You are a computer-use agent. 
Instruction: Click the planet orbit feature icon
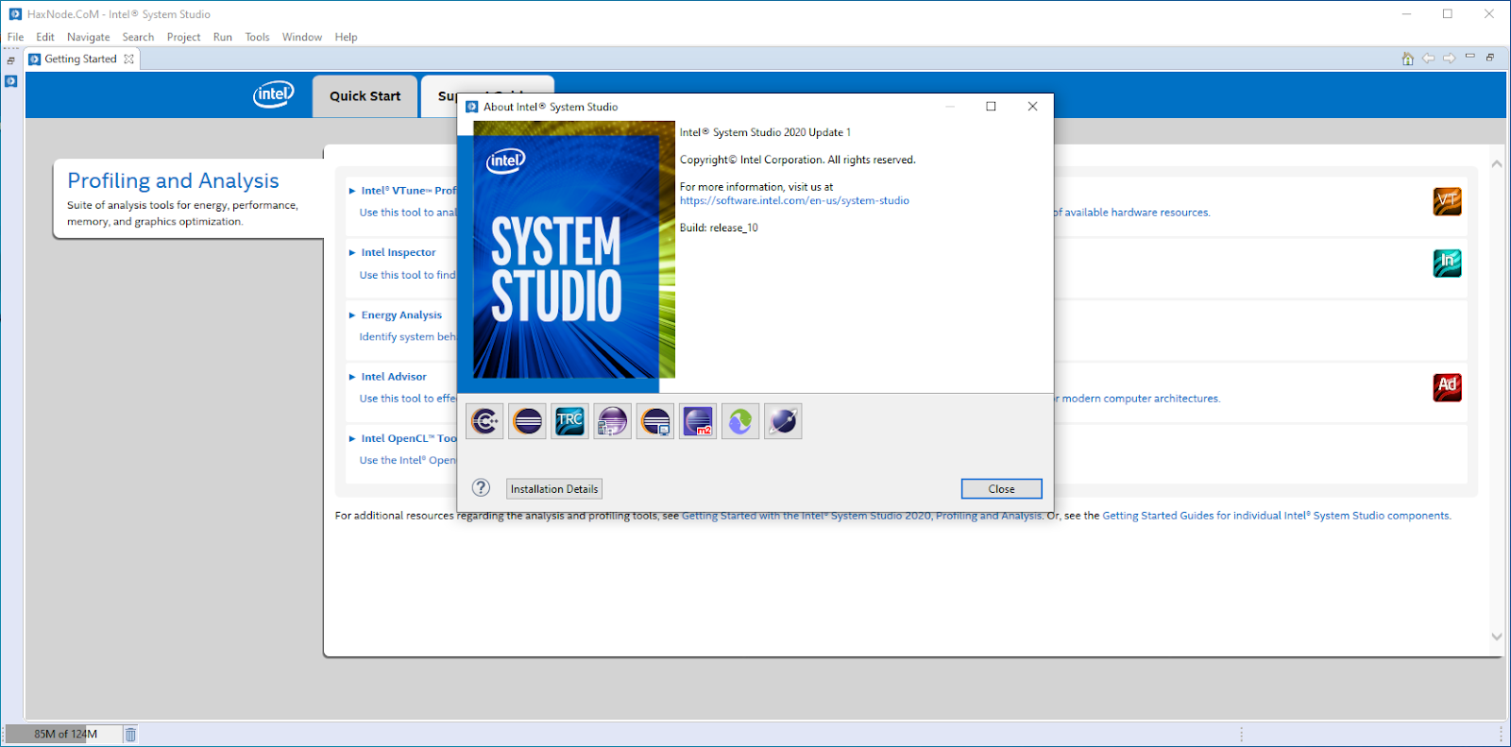(783, 421)
